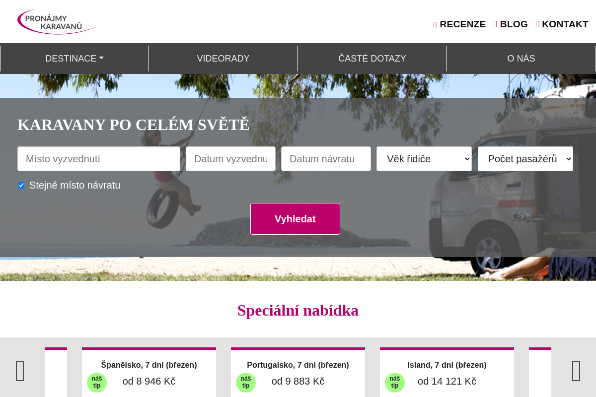This screenshot has width=596, height=397.
Task: Go to the O NÁS page
Action: click(521, 59)
